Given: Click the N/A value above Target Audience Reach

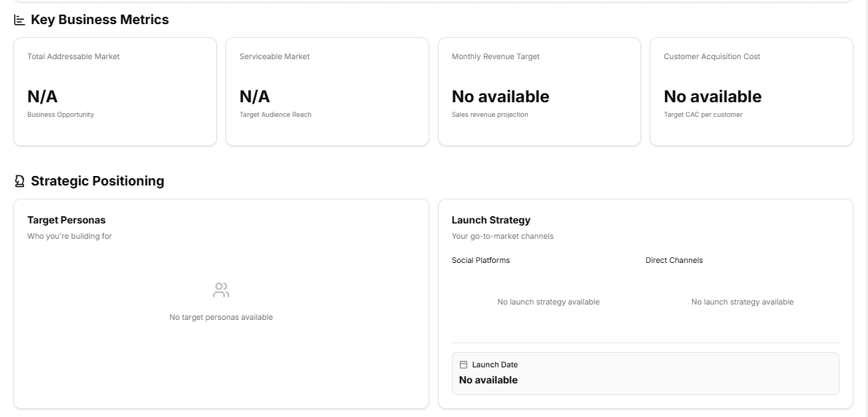Looking at the screenshot, I should [254, 96].
